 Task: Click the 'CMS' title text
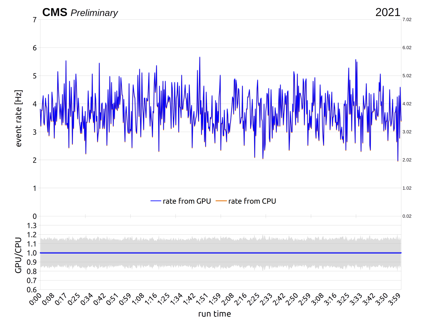click(x=55, y=12)
